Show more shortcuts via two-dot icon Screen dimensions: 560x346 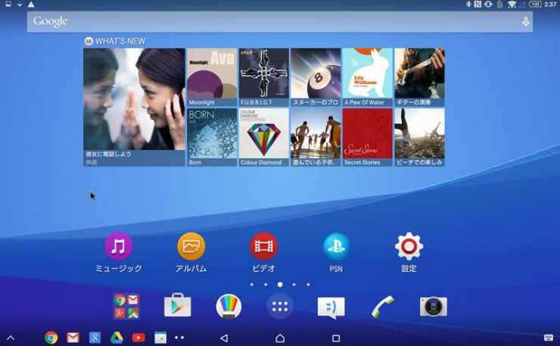point(179,338)
